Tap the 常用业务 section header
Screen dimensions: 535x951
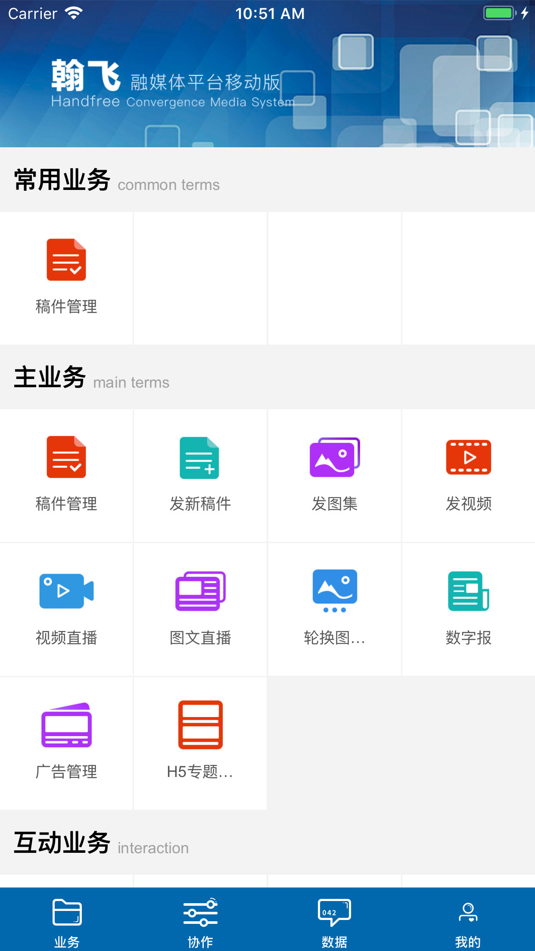point(62,180)
